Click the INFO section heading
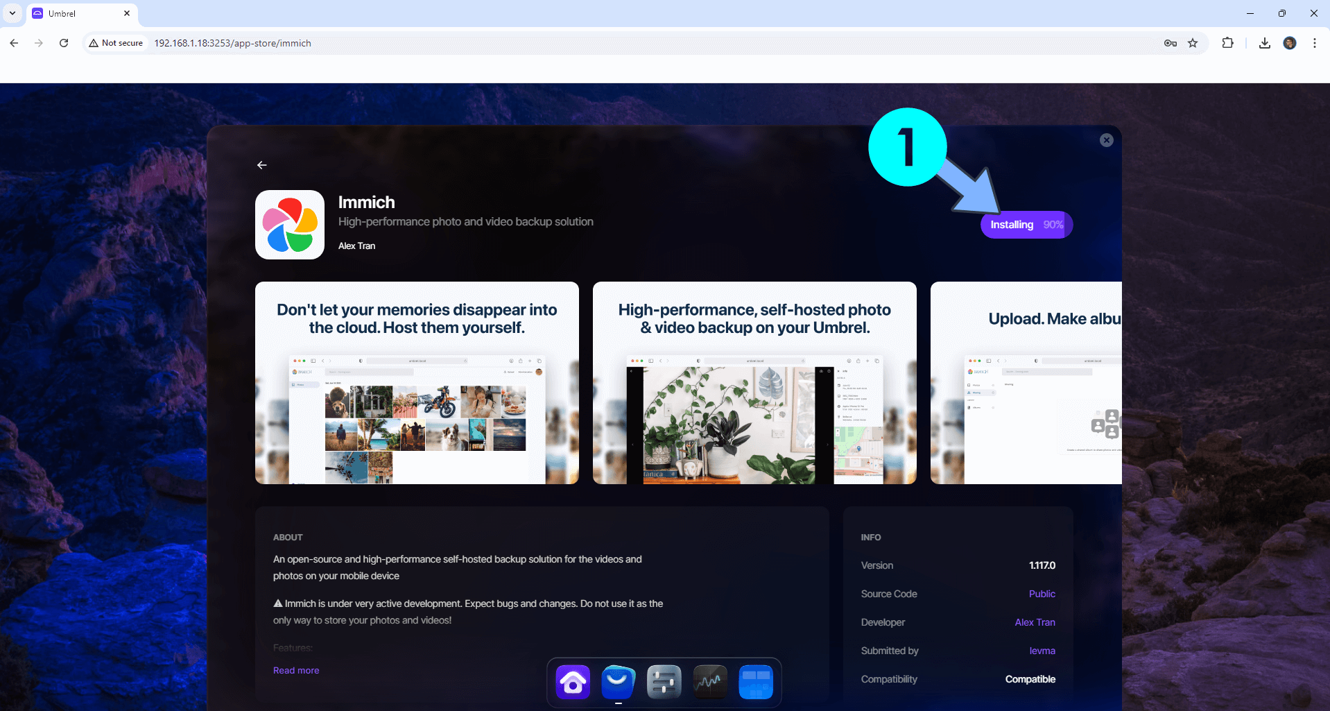 (871, 538)
